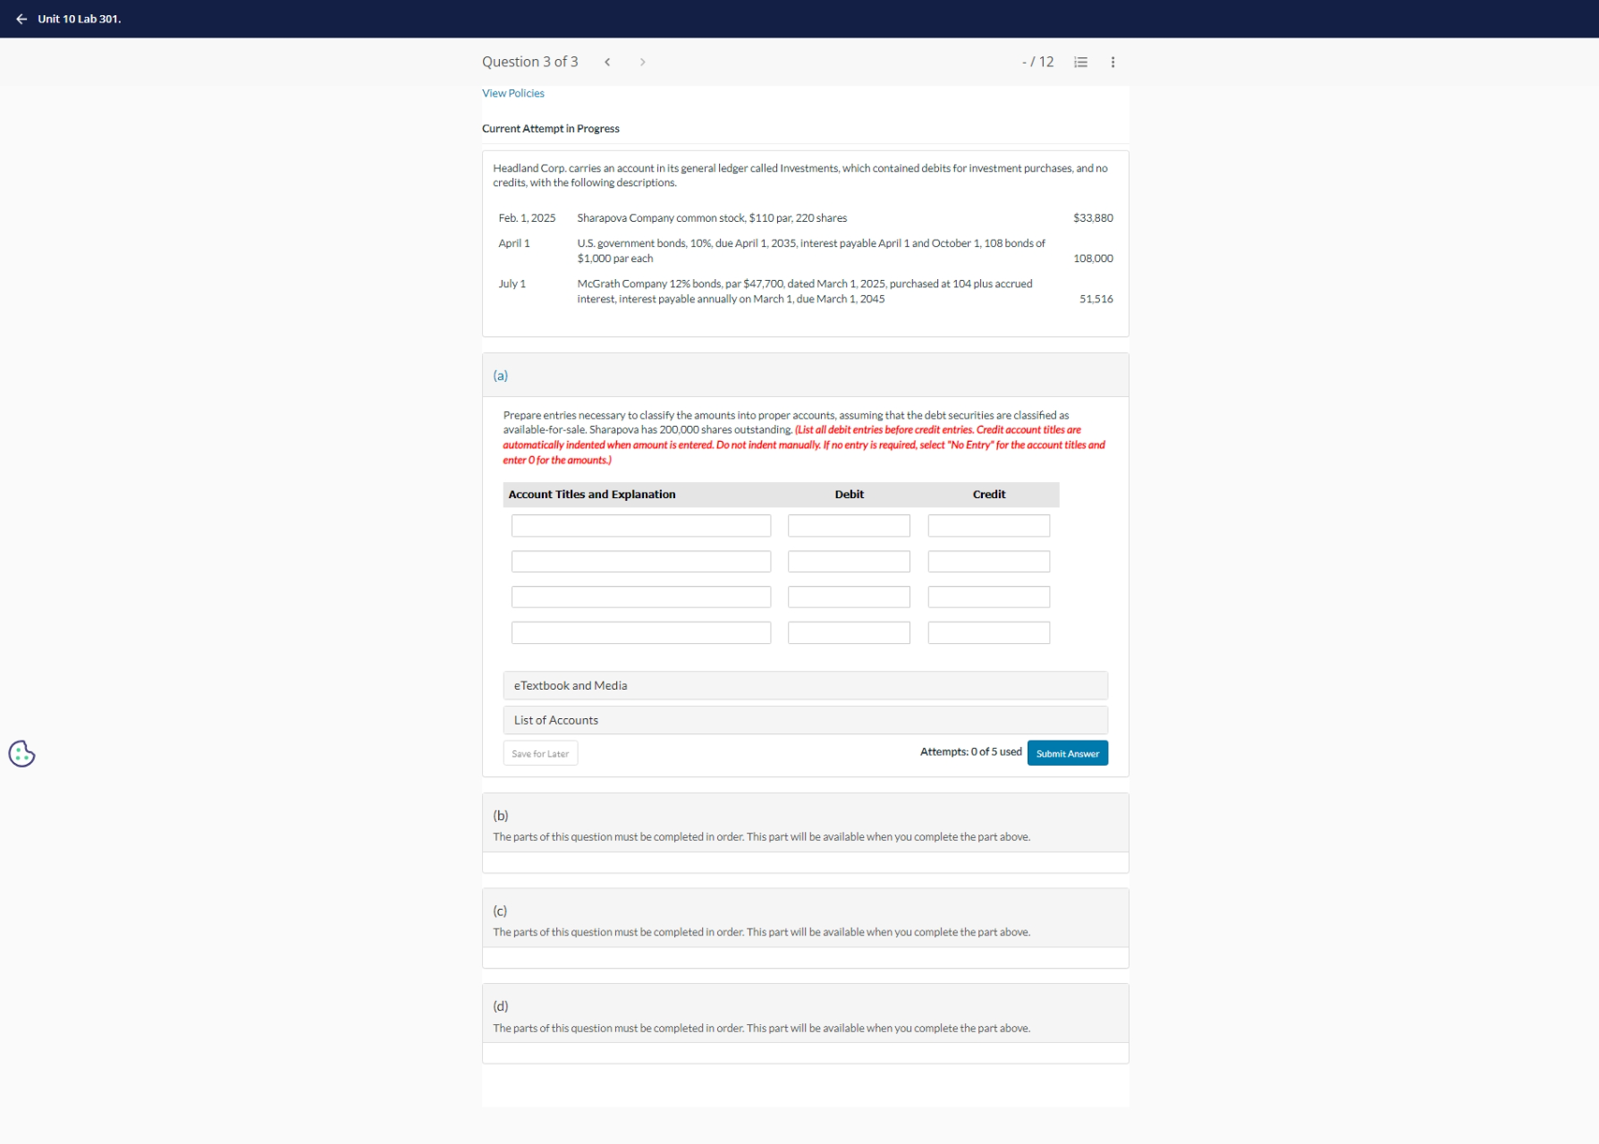
Task: Click the first row Debit amount field
Action: [x=849, y=526]
